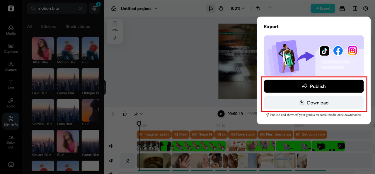The image size is (375, 174).
Task: Click the undo arrow
Action: click(x=258, y=9)
